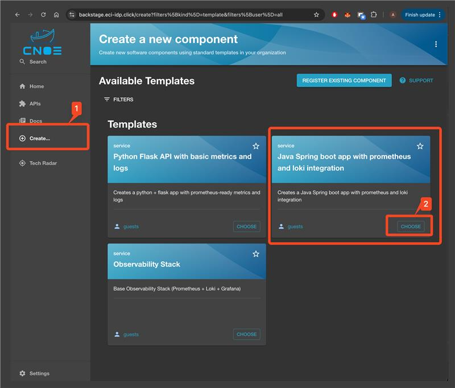Favorite the Java Spring boot template

click(x=420, y=146)
